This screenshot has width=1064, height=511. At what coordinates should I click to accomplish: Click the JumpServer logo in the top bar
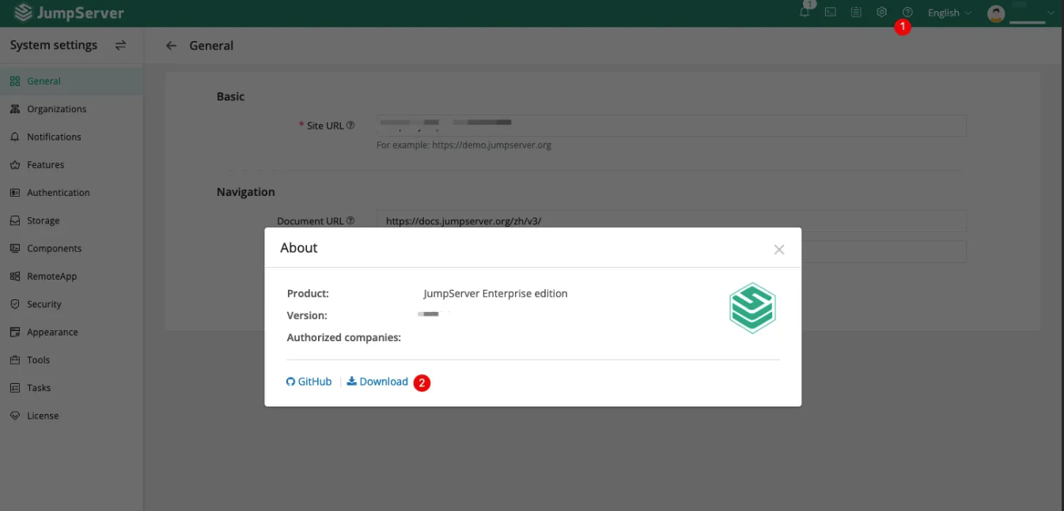pos(69,13)
